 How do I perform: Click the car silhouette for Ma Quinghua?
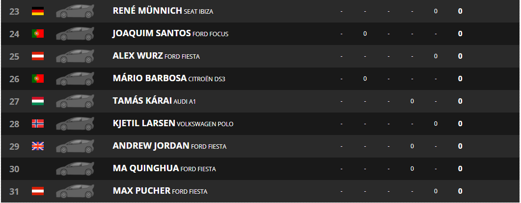pyautogui.click(x=75, y=169)
